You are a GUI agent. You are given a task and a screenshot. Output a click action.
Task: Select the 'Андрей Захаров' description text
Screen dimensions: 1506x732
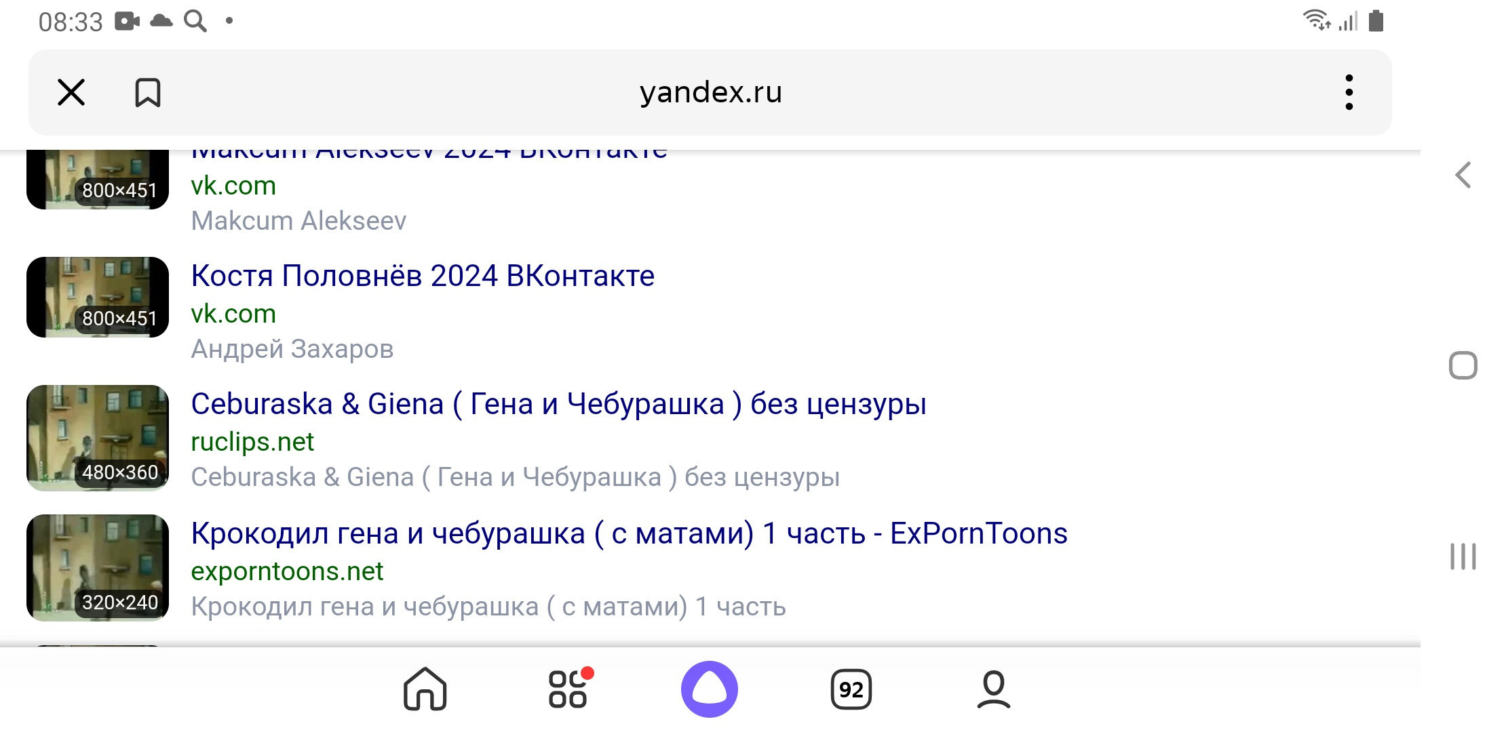pyautogui.click(x=292, y=349)
